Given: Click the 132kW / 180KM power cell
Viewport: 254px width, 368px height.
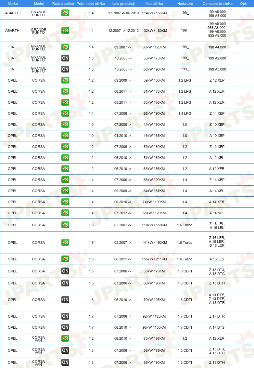Looking at the screenshot, I should [x=154, y=31].
